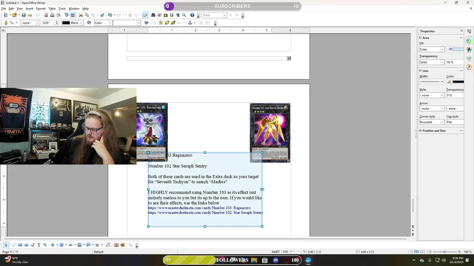
Task: Open OpenOffice Help question mark icon
Action: 192,15
